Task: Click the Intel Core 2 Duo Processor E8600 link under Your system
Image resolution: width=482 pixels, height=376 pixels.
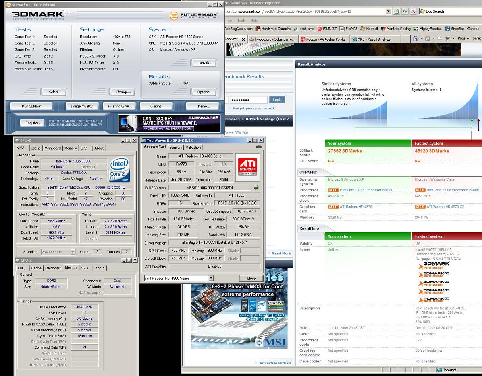Action: (366, 190)
